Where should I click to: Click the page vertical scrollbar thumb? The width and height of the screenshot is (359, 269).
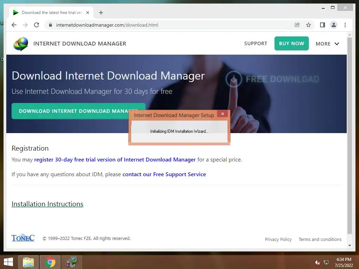pos(350,136)
